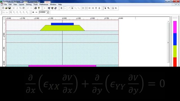Viewport: 180px width, 101px height.
Task: Select the magenta color in the material legend
Action: click(175, 27)
